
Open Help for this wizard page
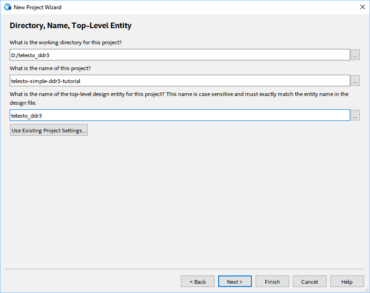pyautogui.click(x=347, y=281)
